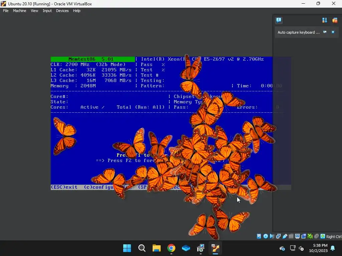Click the recording status indicator

304,236
